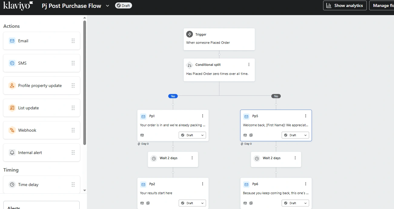The image size is (394, 209).
Task: Select the Email action item
Action: tap(41, 41)
